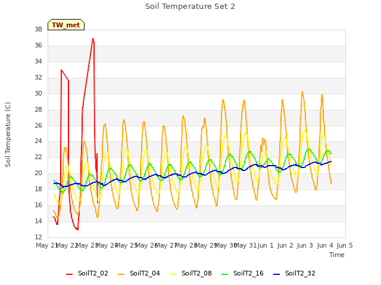Click the blue SoilT2_32 line end near Jun 4
This screenshot has width=381, height=285.
coord(331,161)
